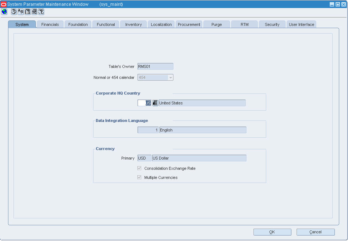Expand the Normal or 454 calendar dropdown
This screenshot has width=348, height=241.
[171, 78]
